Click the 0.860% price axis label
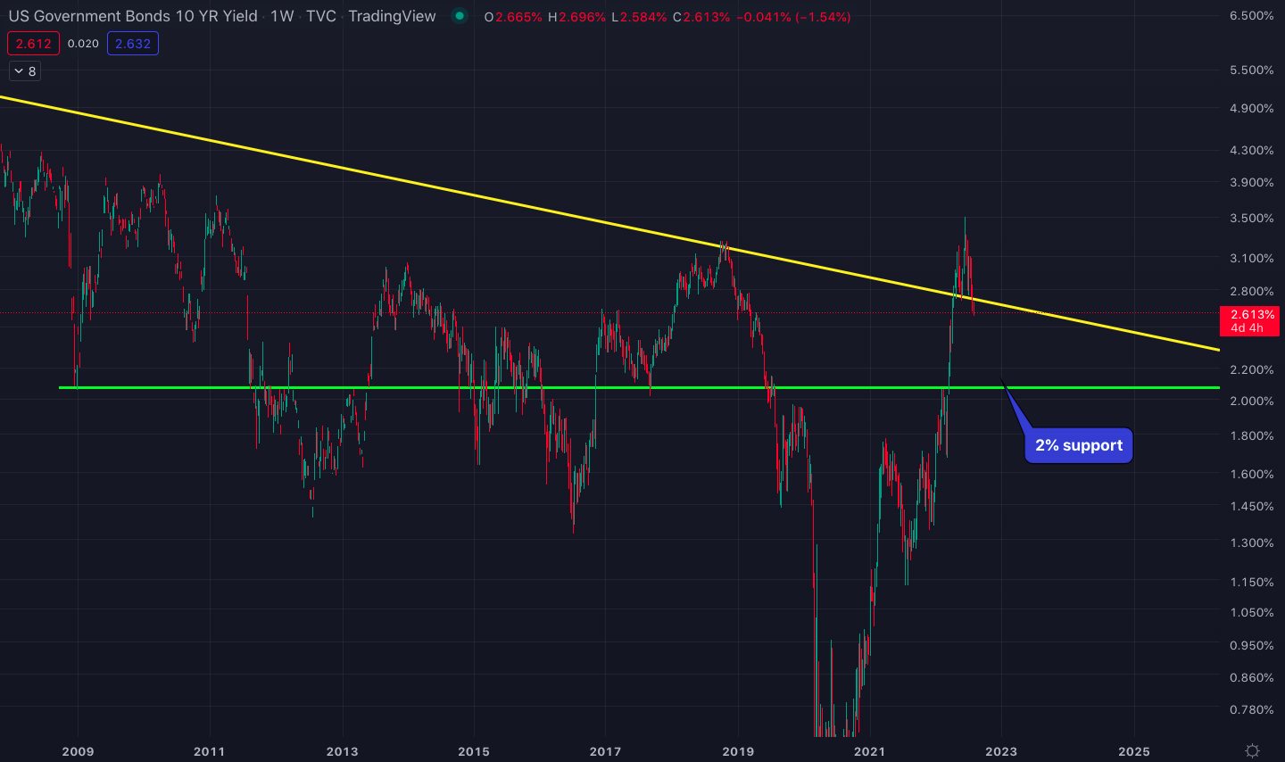 (x=1252, y=677)
